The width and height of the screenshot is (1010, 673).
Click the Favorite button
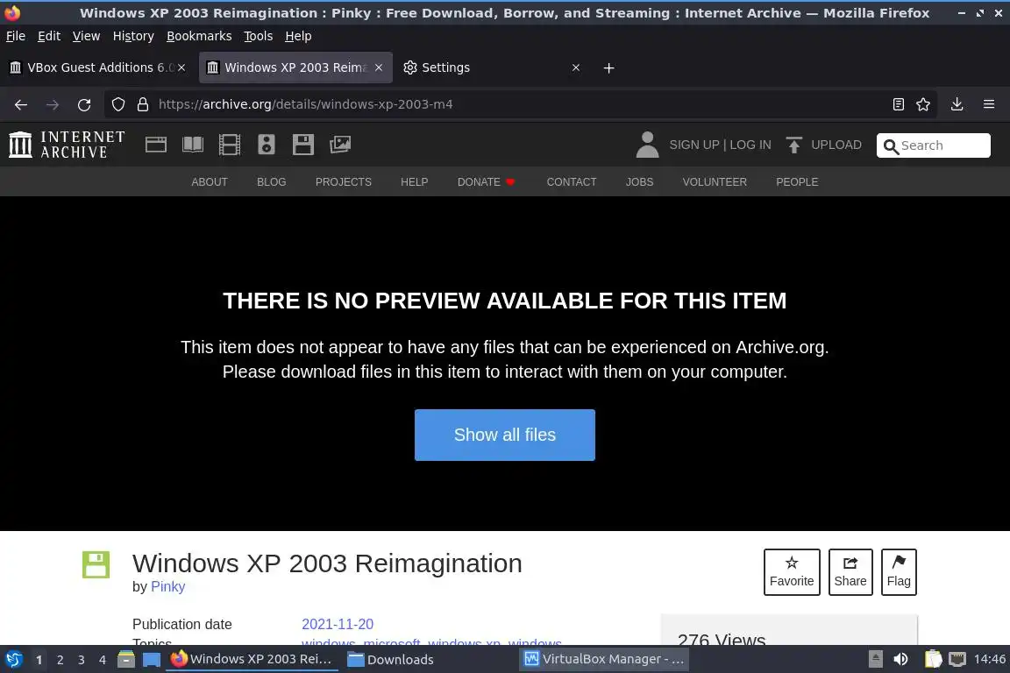click(792, 572)
